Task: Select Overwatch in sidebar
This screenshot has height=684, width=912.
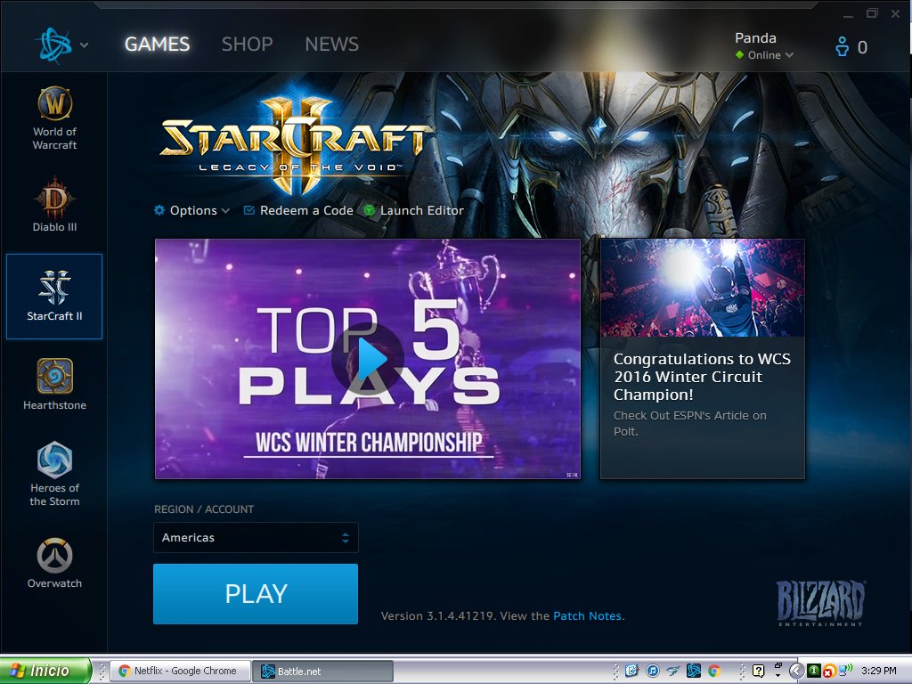Action: (54, 563)
